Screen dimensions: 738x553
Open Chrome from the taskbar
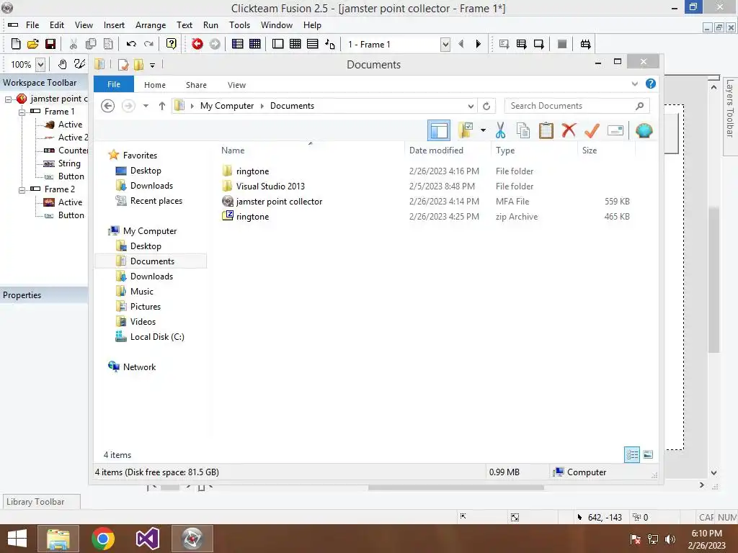click(x=103, y=539)
